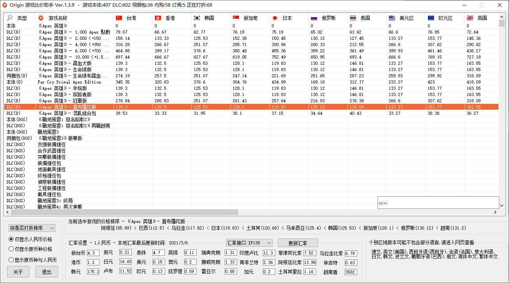509x283 pixels.
Task: Click the Taiwan flag icon
Action: [x=119, y=18]
